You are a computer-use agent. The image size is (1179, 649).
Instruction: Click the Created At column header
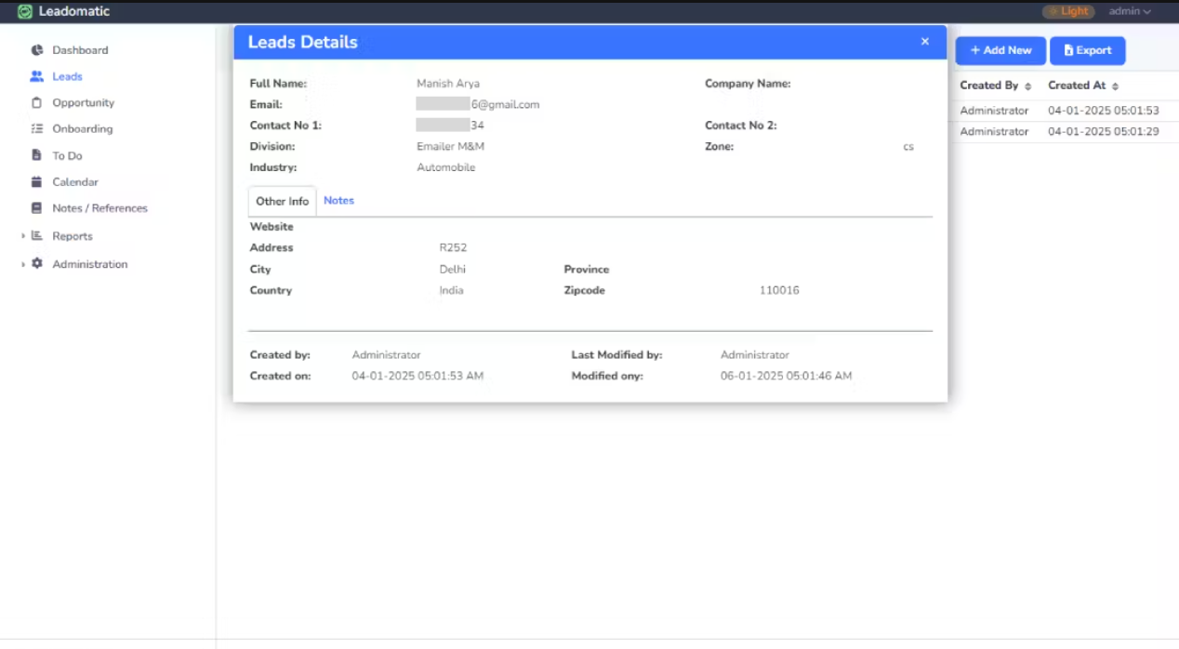tap(1077, 86)
